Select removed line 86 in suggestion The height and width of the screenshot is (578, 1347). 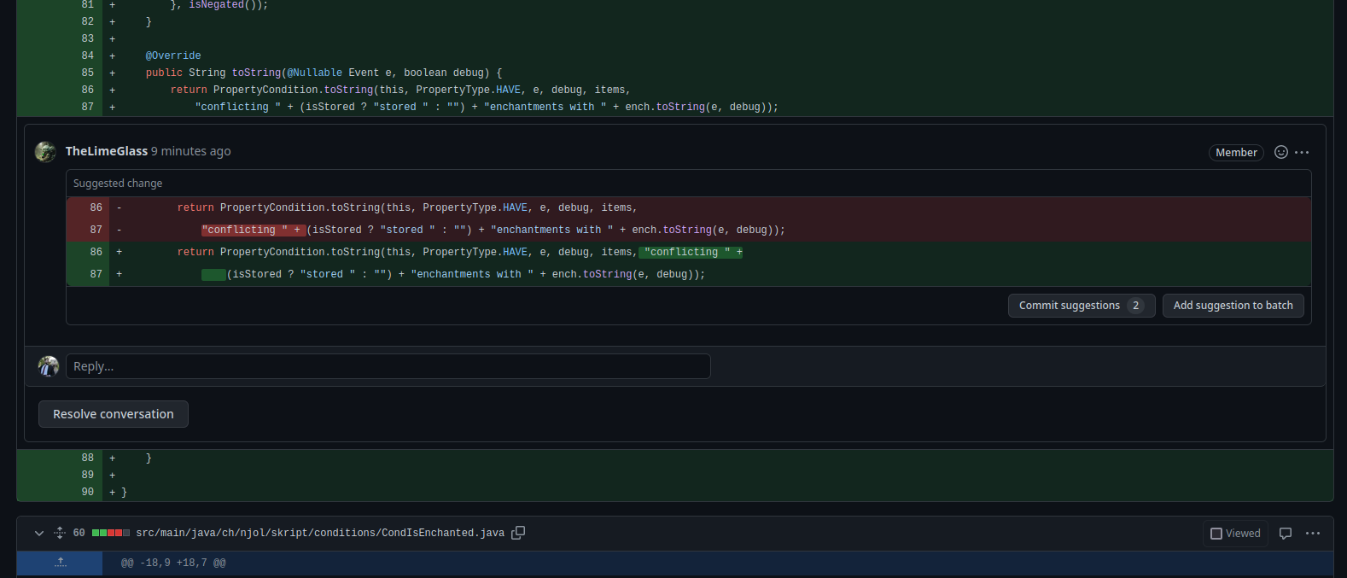click(688, 207)
